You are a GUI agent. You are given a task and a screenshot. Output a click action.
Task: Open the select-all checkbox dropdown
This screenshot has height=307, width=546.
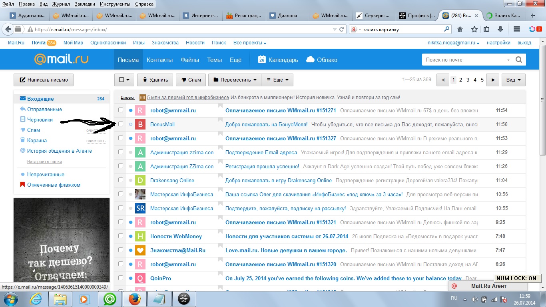pos(124,80)
